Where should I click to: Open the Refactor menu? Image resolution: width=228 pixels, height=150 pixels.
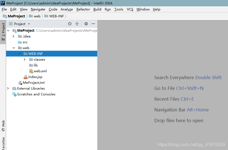pos(83,9)
